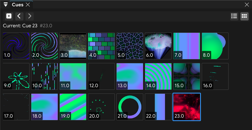The image size is (252, 130).
Task: Select cue 14.0 concentric rings thumbnail
Action: coord(158,76)
